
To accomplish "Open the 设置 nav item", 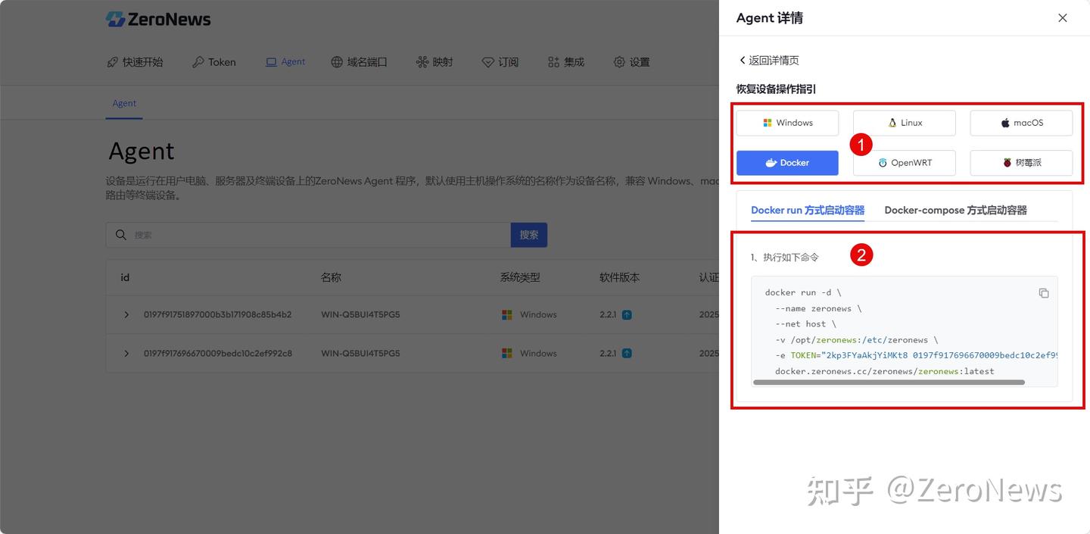I will tap(632, 62).
